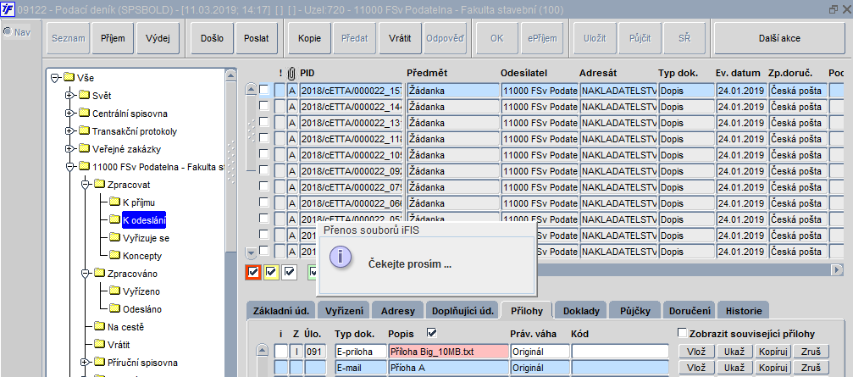Tick the checkbox for row 2018/cETTA/000022_131
Image resolution: width=853 pixels, height=377 pixels.
263,122
